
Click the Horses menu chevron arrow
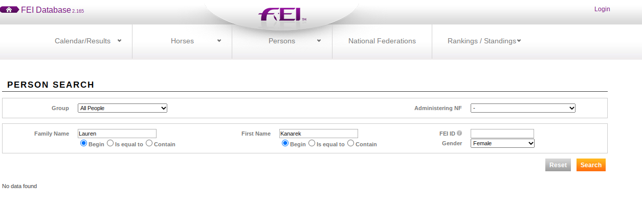(x=219, y=41)
